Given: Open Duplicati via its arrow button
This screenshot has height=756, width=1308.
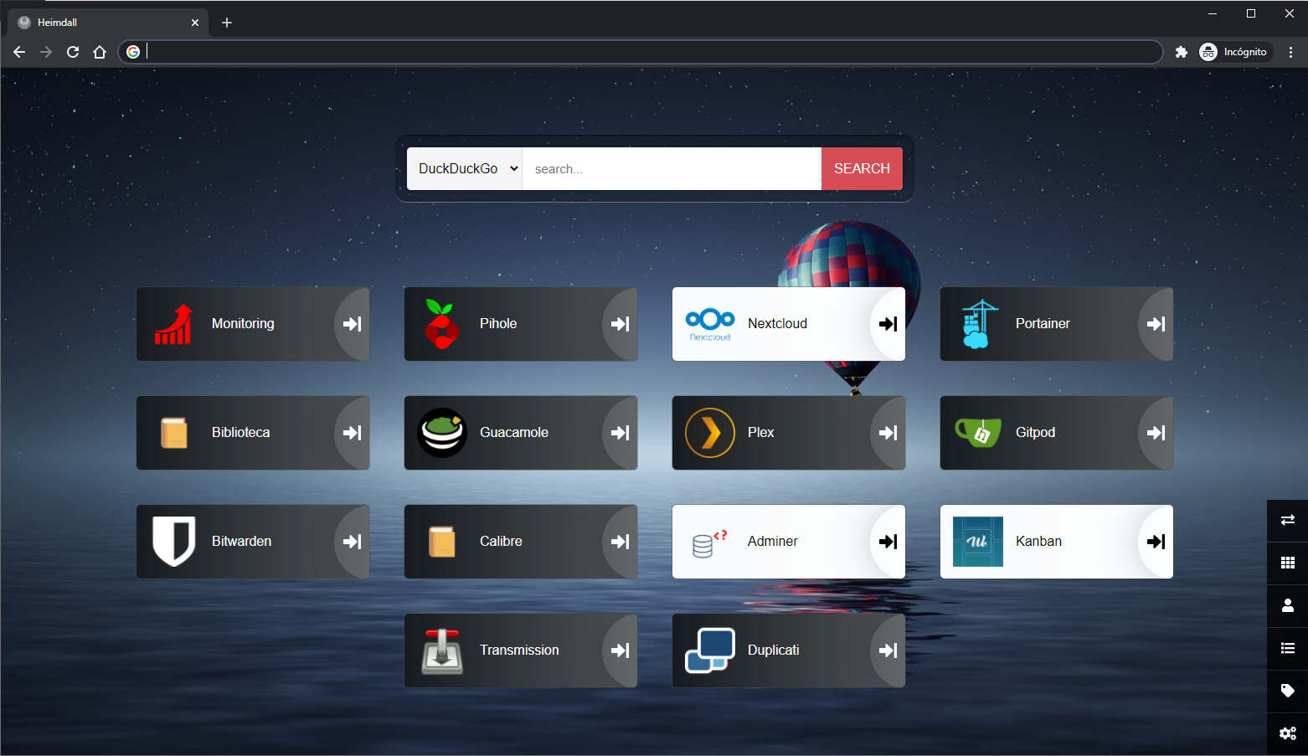Looking at the screenshot, I should pyautogui.click(x=888, y=651).
